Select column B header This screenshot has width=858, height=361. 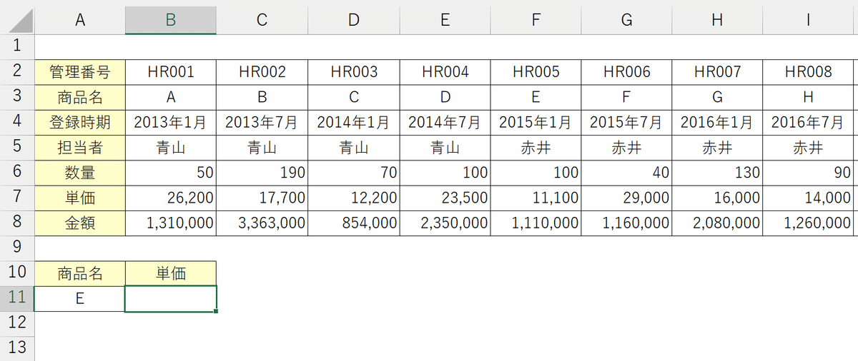click(x=171, y=21)
